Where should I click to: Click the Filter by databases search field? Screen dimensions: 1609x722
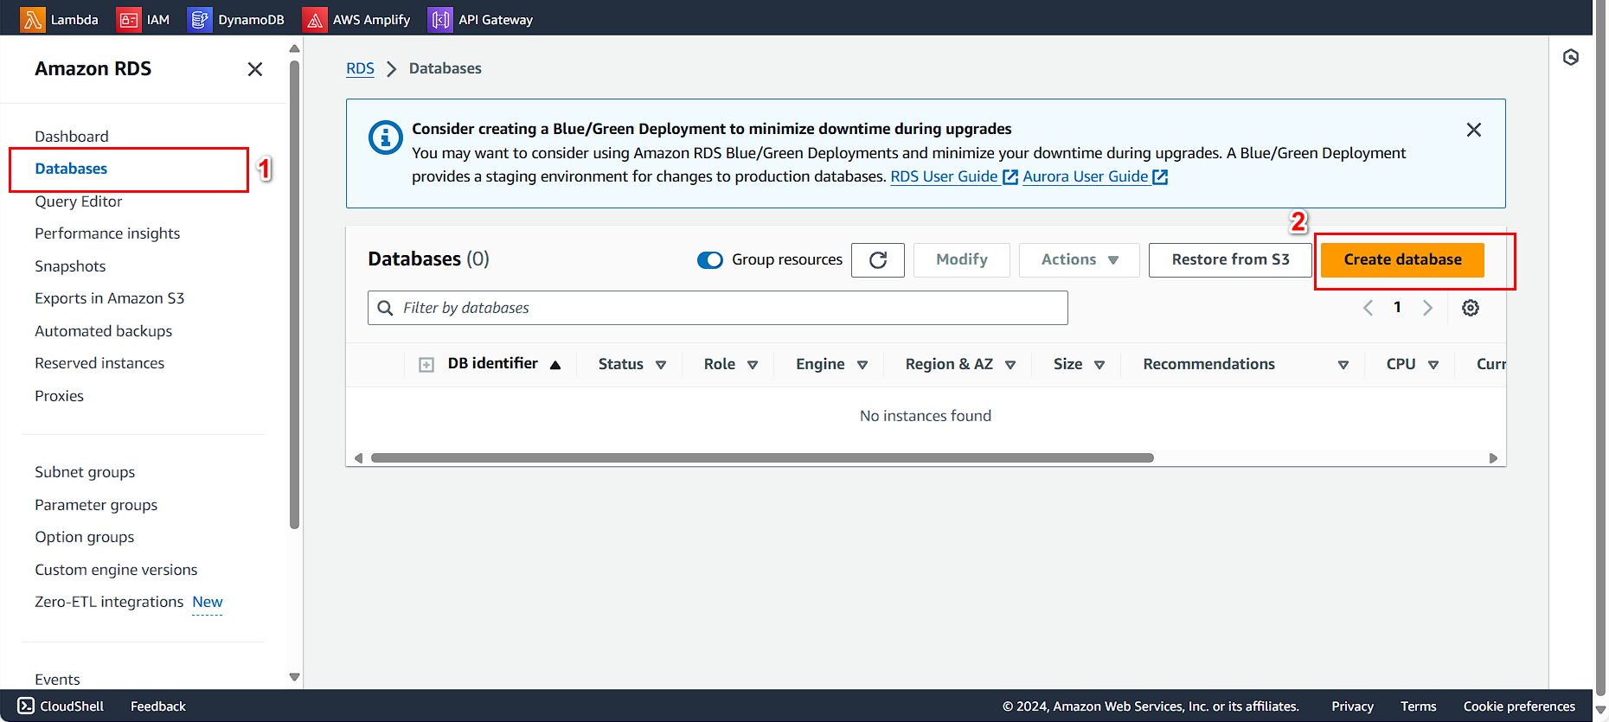718,308
